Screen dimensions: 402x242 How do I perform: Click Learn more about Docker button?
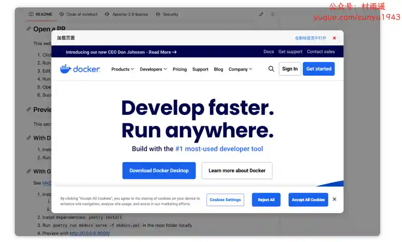pyautogui.click(x=237, y=170)
